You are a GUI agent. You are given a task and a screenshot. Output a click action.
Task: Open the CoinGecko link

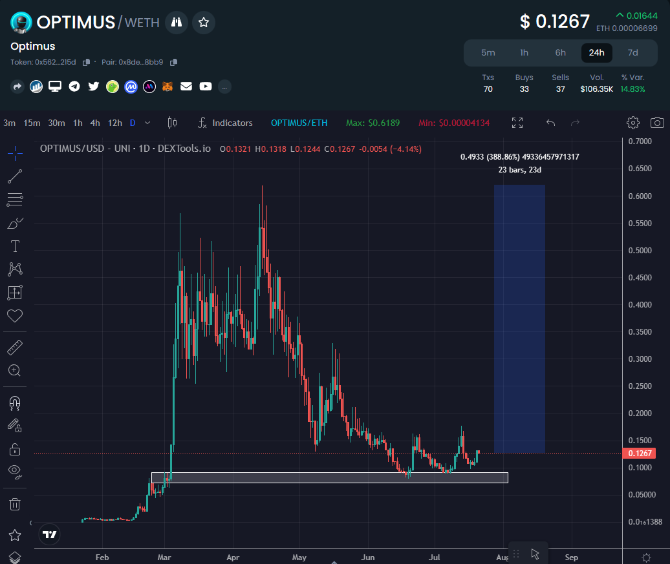[x=113, y=87]
